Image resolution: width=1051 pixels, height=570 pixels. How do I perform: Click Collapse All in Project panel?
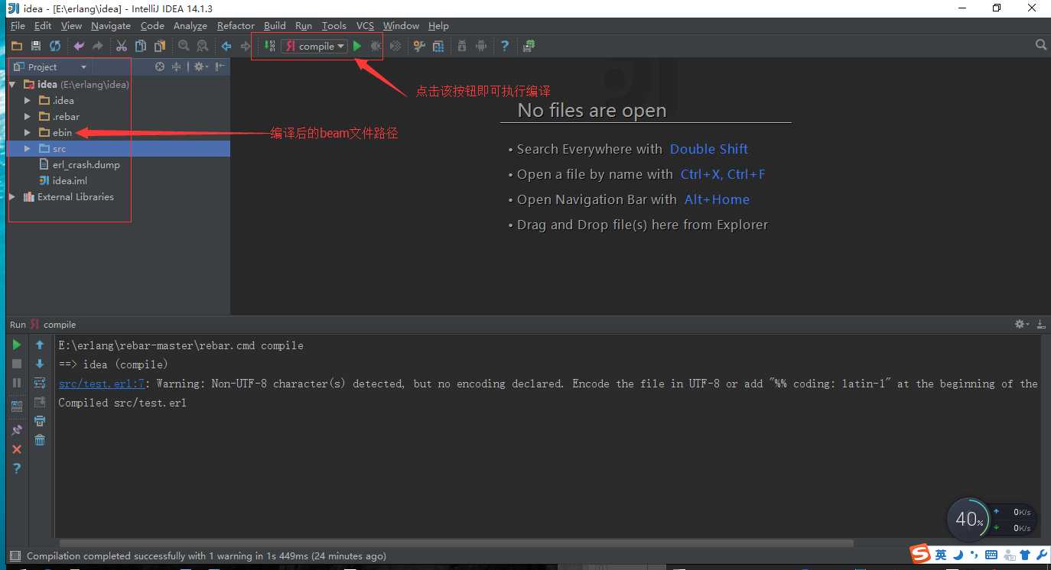pyautogui.click(x=177, y=66)
